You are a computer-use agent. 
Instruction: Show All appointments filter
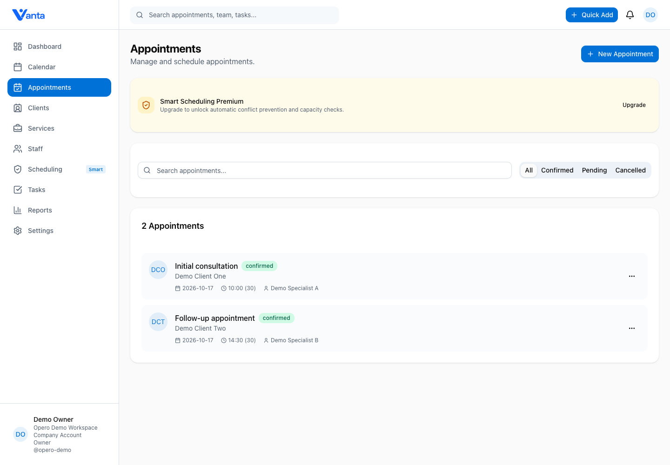[529, 170]
